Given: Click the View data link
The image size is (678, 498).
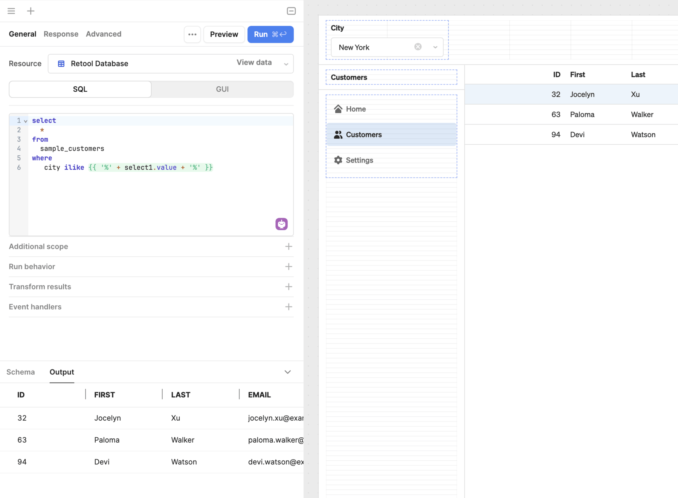Looking at the screenshot, I should (x=254, y=63).
